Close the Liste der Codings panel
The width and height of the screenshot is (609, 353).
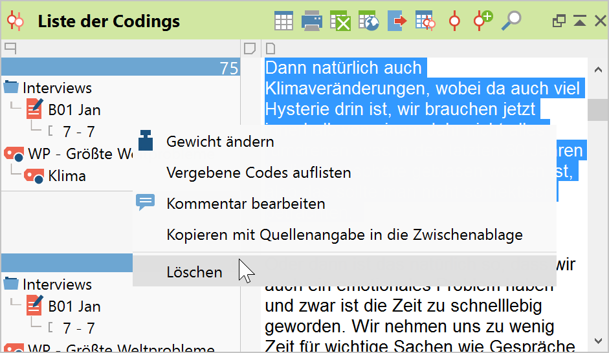601,21
